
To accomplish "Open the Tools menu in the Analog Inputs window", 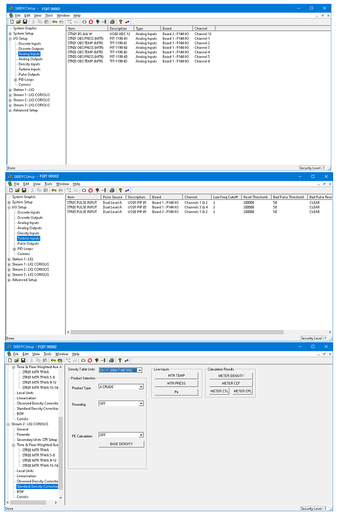I will [x=49, y=15].
